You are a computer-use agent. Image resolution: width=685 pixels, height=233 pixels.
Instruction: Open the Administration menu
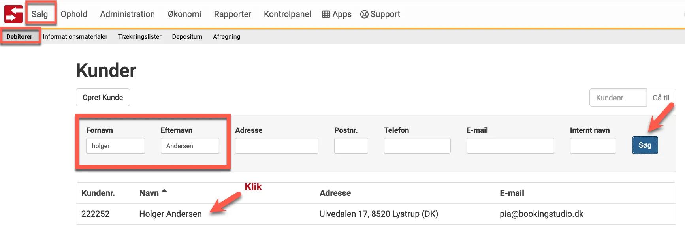(127, 14)
